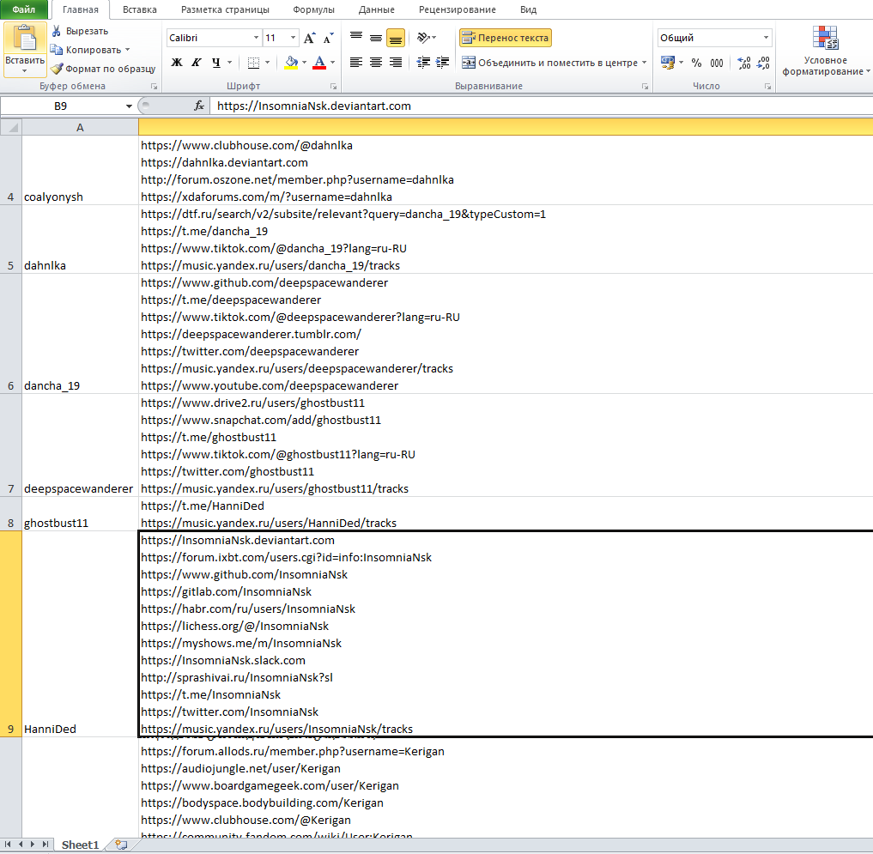Apply the red font color
The image size is (873, 854).
319,63
